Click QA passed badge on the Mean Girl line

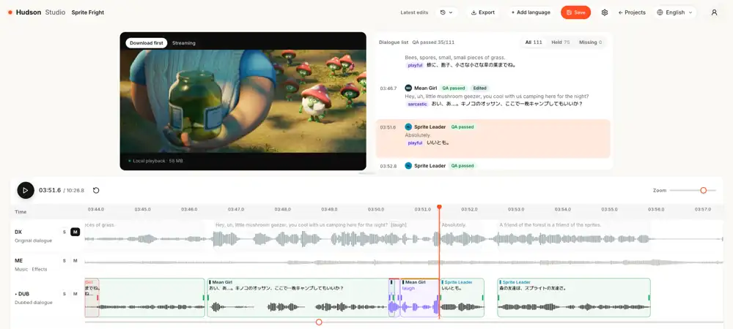click(x=454, y=88)
